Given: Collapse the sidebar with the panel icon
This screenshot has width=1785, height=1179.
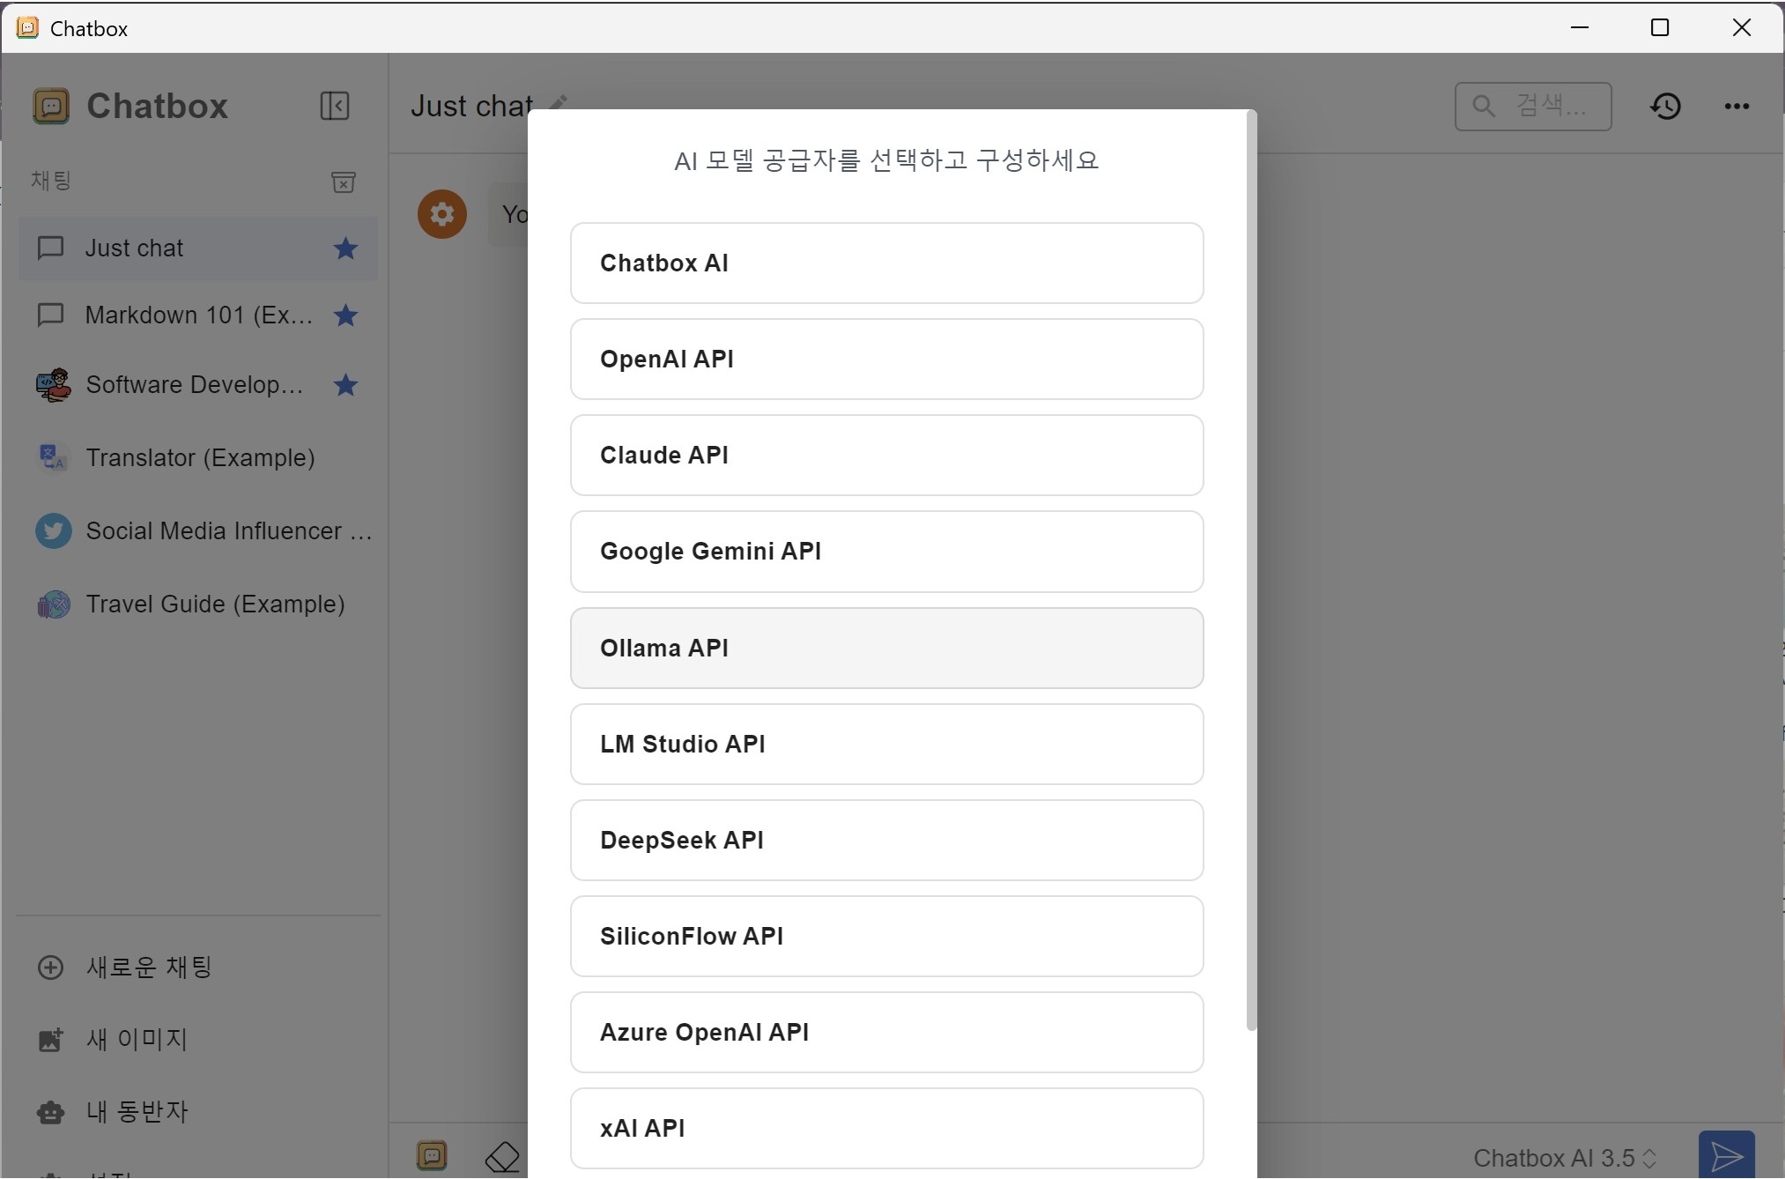Looking at the screenshot, I should [x=334, y=106].
